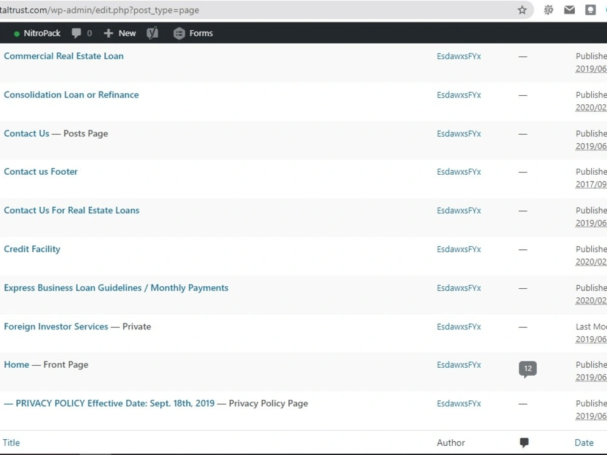Open the mail envelope extension icon
The height and width of the screenshot is (455, 607).
[x=569, y=10]
